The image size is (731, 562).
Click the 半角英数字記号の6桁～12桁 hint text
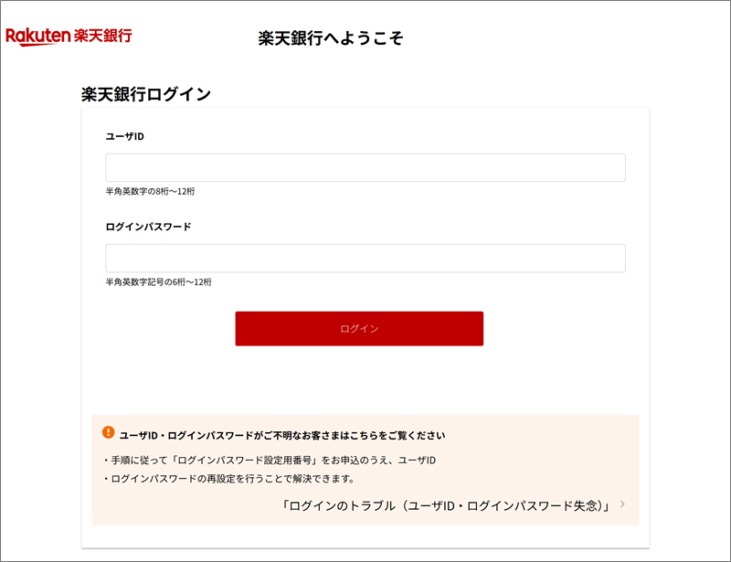click(x=158, y=282)
